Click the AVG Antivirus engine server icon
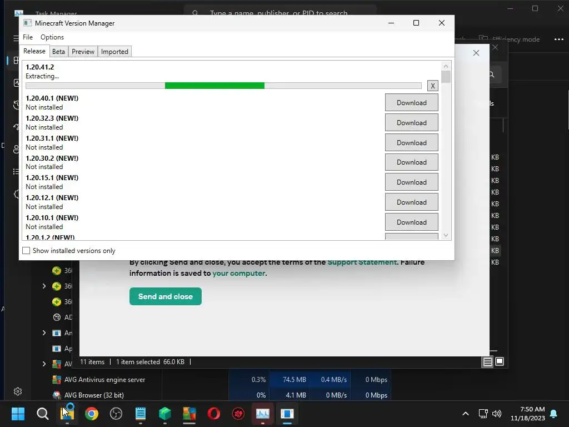Image resolution: width=569 pixels, height=427 pixels. coord(57,379)
